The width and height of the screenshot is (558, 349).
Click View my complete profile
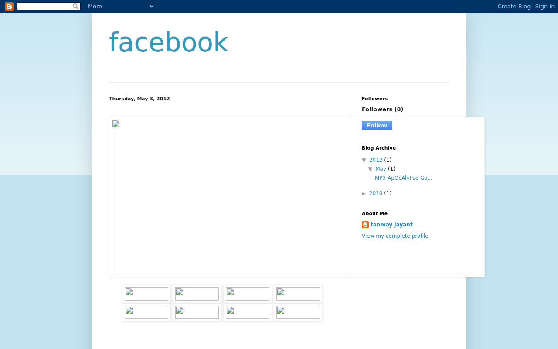click(395, 236)
